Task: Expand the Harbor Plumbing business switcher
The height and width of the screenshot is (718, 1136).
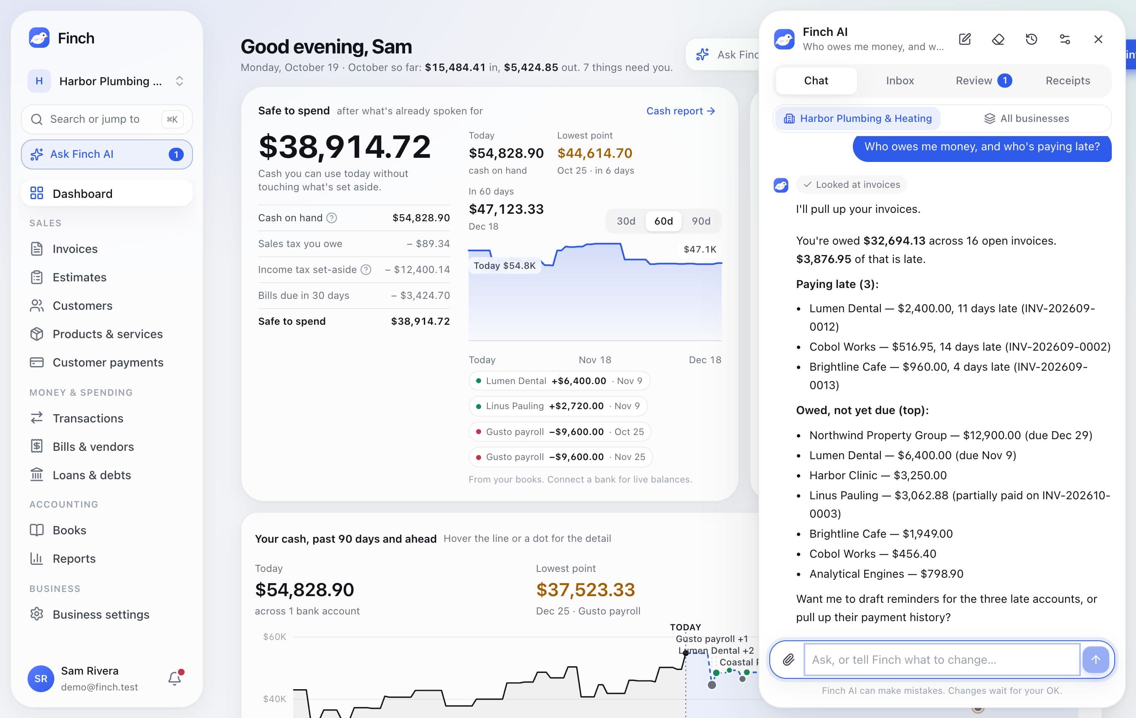Action: 106,81
